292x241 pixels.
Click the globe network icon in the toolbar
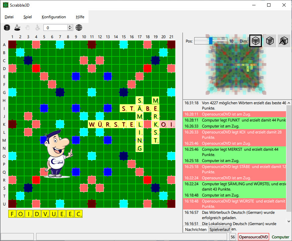[x=79, y=28]
